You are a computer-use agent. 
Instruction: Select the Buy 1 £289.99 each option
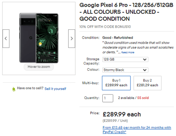tap(116, 83)
